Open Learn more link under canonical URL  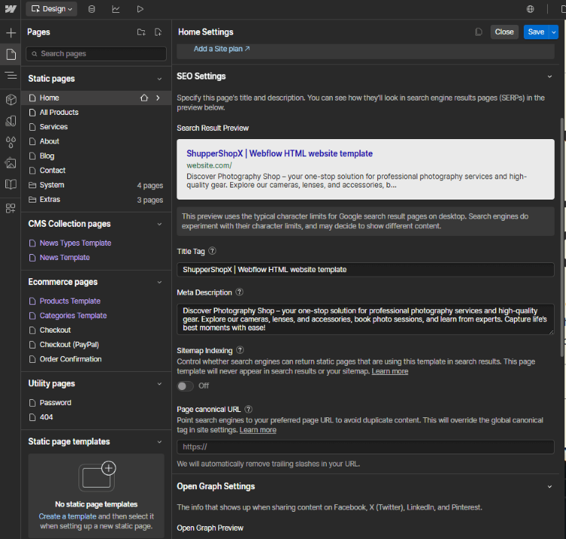click(258, 430)
